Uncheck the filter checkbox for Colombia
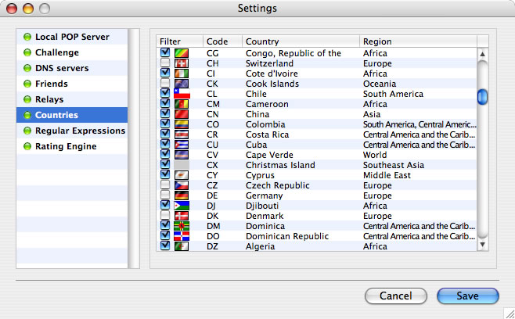 165,124
